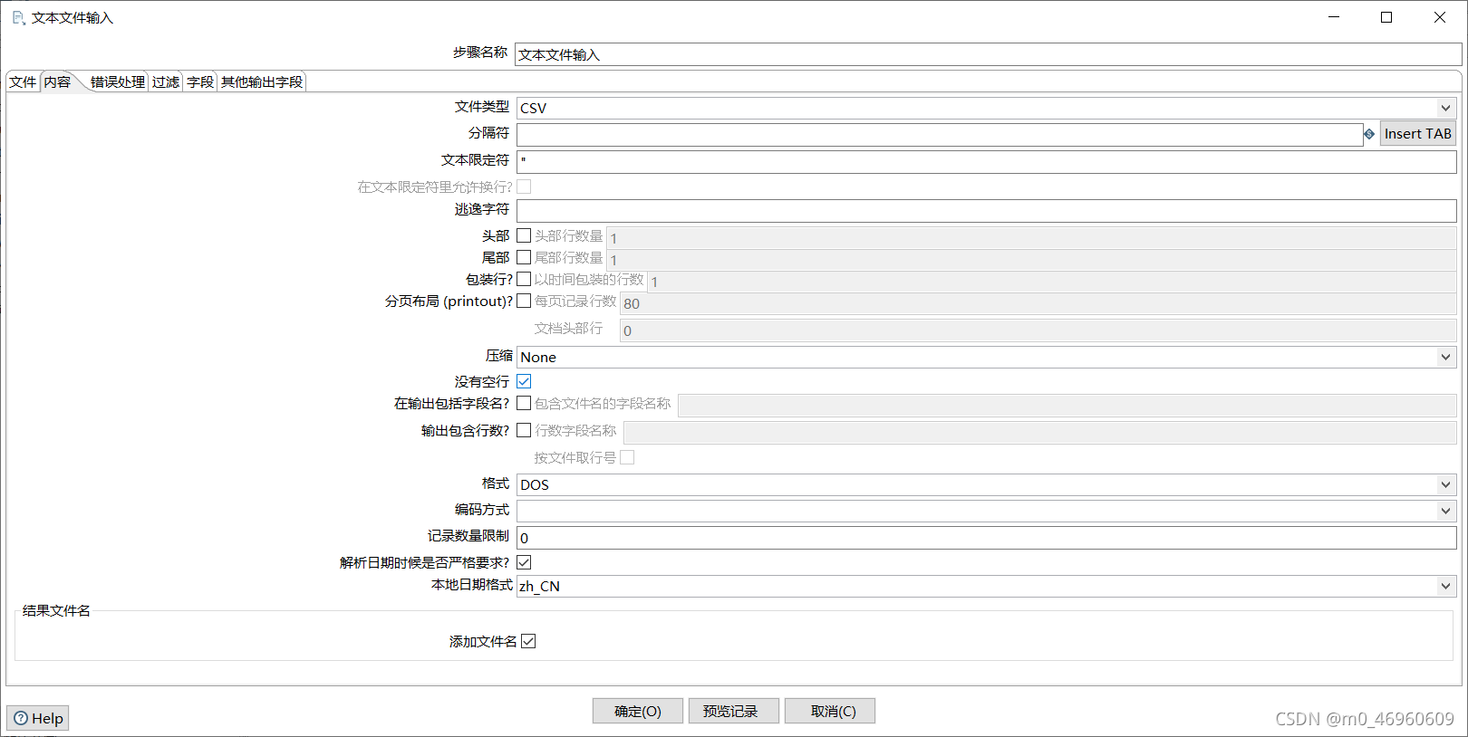Close the 文本文件输入 dialog window
Viewport: 1468px width, 737px height.
[1440, 17]
